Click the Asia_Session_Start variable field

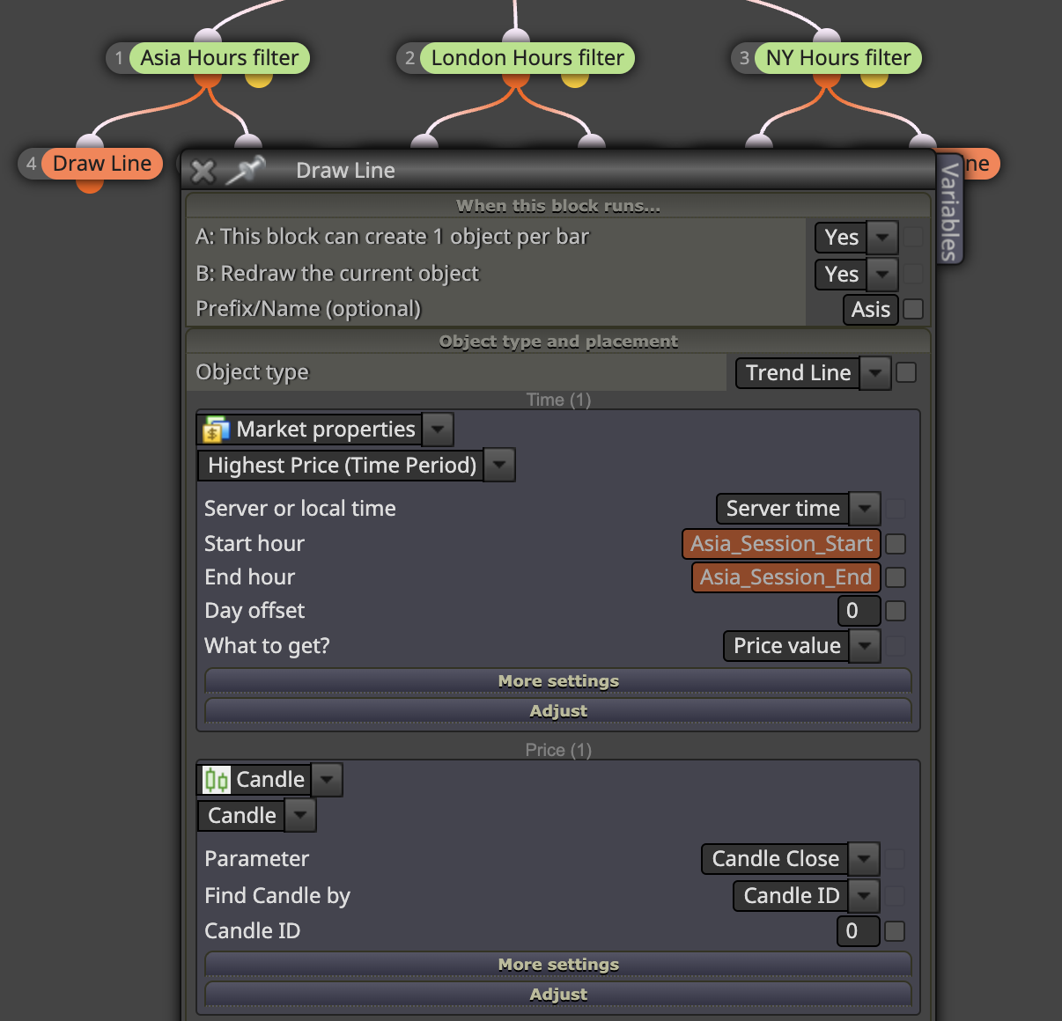[x=782, y=544]
